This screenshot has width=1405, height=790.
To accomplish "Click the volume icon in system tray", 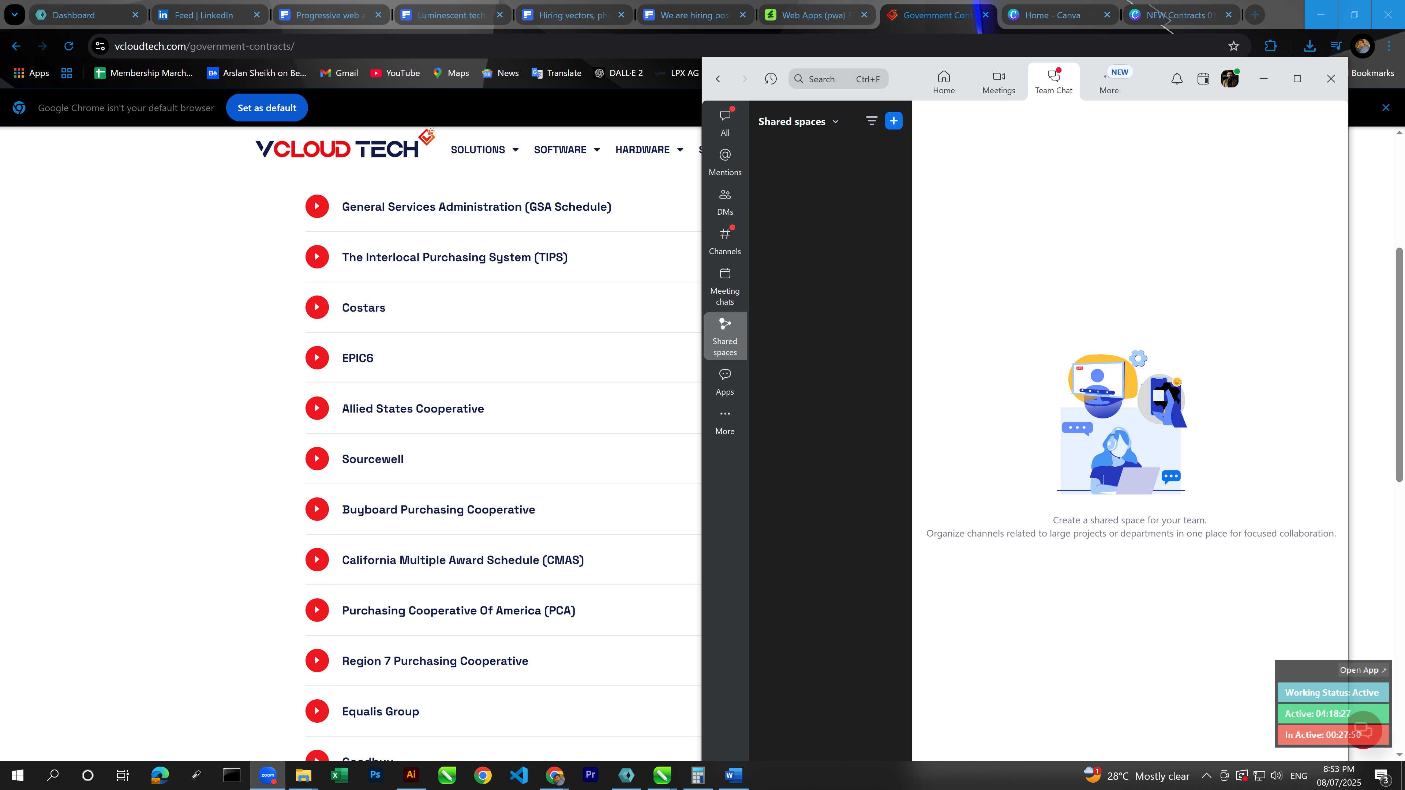I will click(x=1276, y=775).
